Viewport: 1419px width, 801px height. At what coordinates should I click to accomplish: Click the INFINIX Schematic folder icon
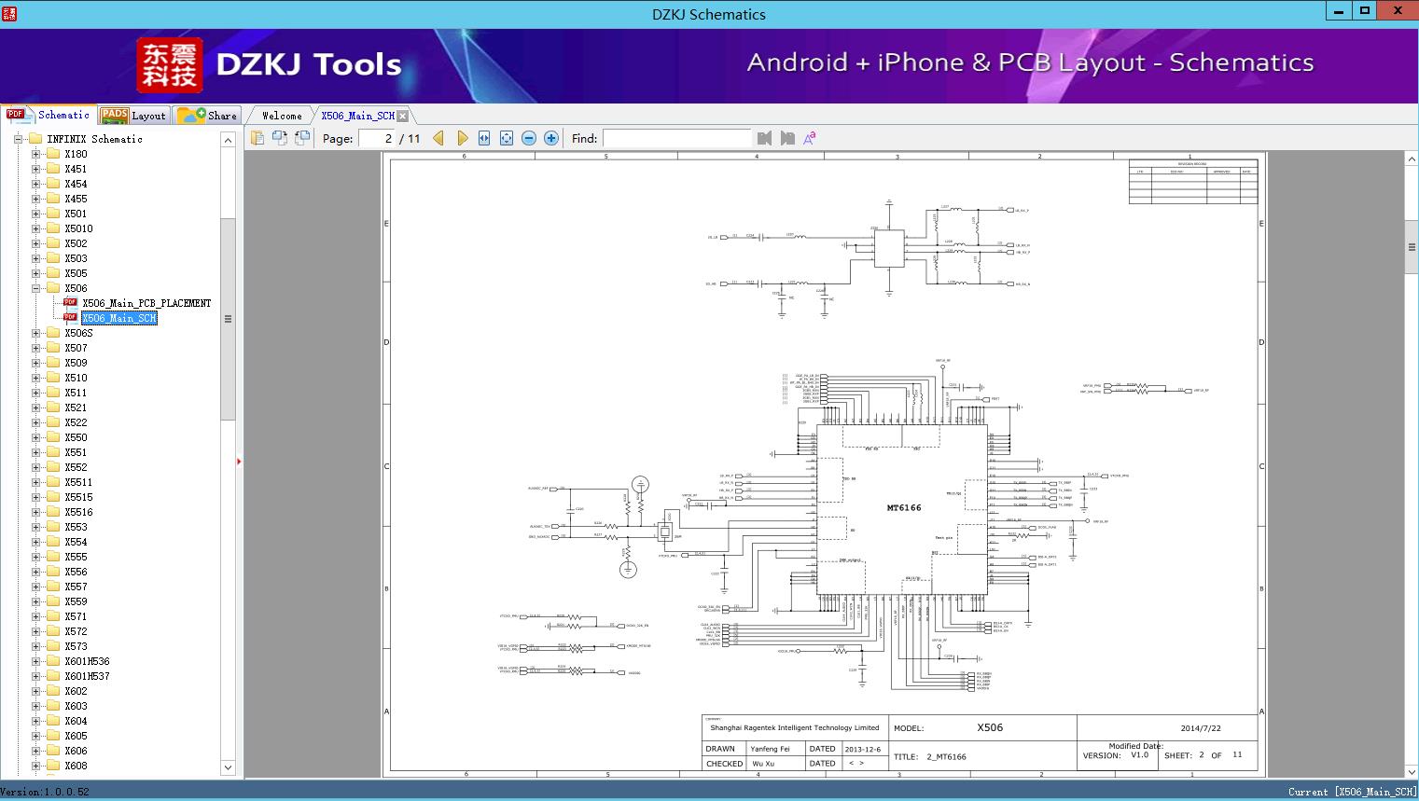(x=35, y=139)
